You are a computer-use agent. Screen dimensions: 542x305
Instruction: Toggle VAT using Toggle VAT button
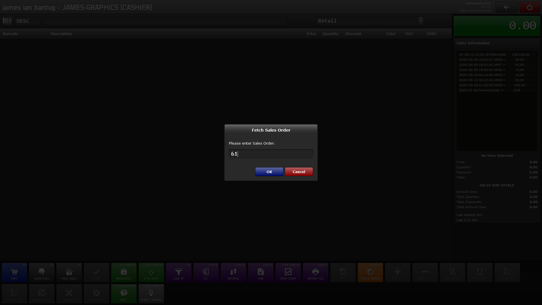click(x=507, y=273)
